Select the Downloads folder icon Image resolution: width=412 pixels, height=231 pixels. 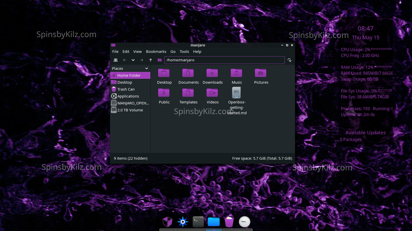[x=212, y=73]
